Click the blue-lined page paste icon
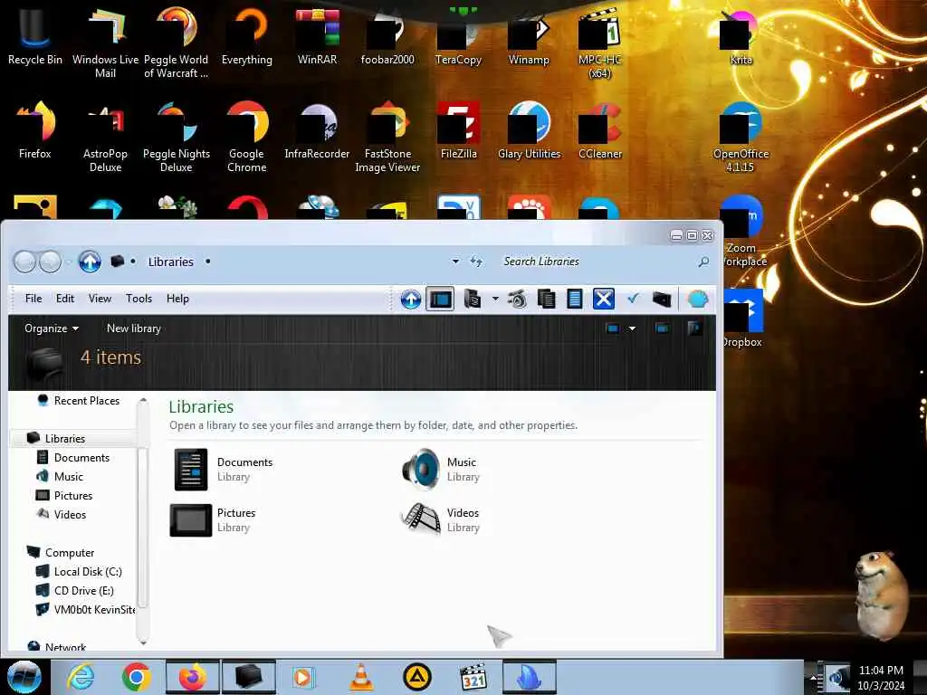 click(x=574, y=299)
